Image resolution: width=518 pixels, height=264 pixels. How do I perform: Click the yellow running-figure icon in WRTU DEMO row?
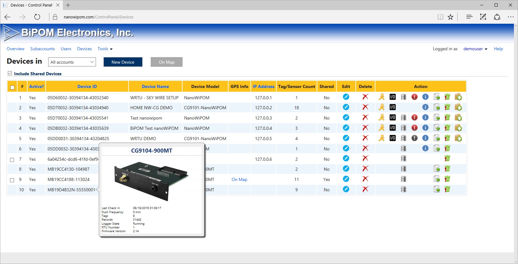coord(382,138)
